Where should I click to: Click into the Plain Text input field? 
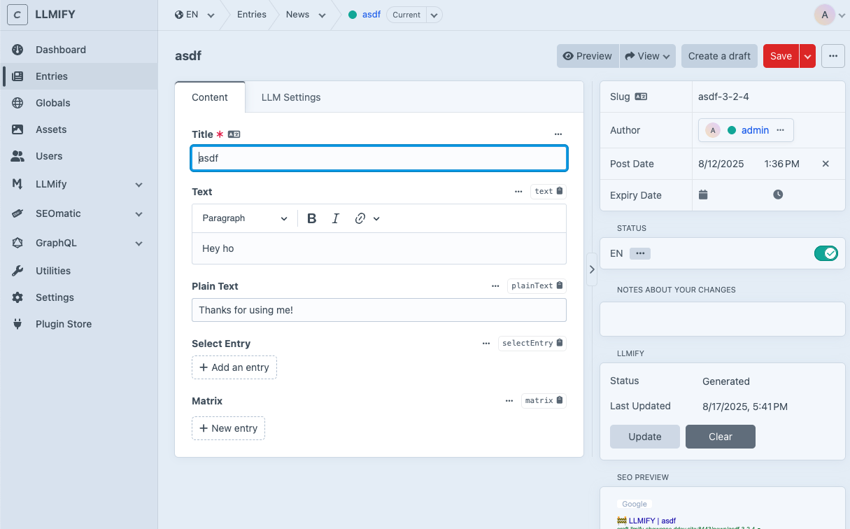pos(379,310)
